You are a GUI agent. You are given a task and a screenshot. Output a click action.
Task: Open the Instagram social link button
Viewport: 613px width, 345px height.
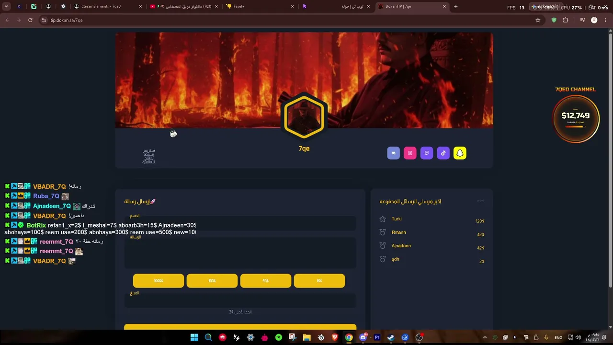[410, 153]
